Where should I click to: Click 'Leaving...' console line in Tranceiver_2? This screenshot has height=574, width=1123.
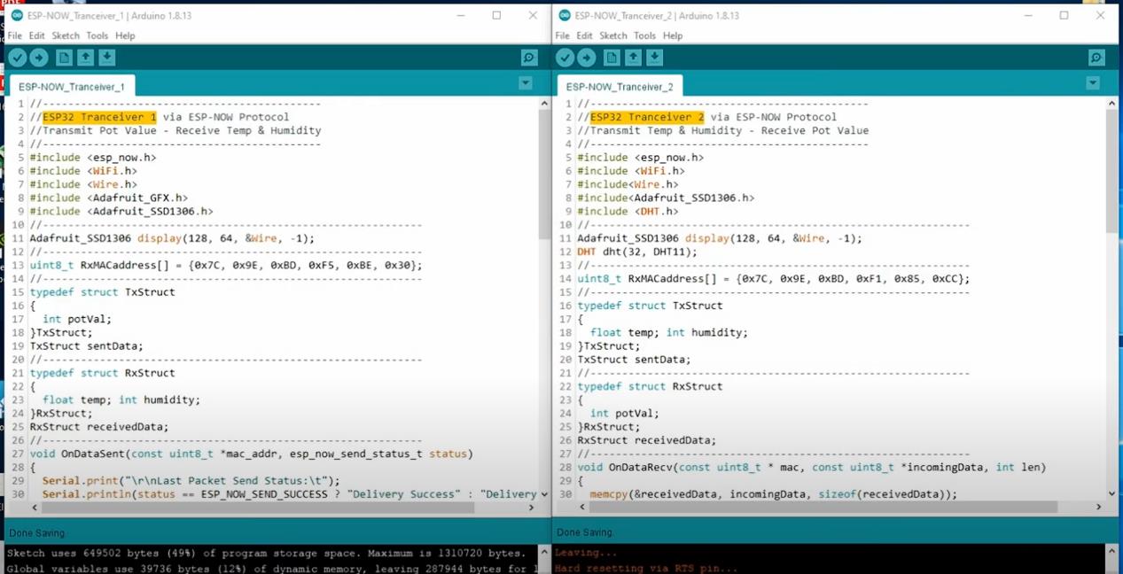tap(585, 553)
